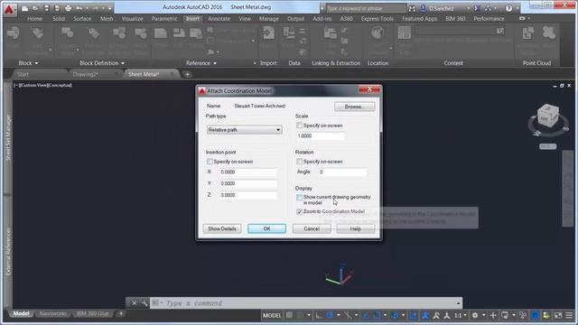Click the plus annotation monitor icon in status bar

pos(493,315)
